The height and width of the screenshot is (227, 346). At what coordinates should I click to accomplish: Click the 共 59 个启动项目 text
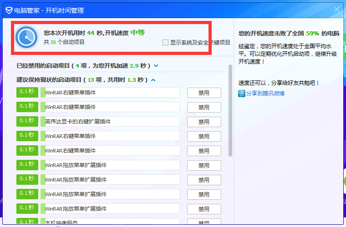(x=64, y=42)
